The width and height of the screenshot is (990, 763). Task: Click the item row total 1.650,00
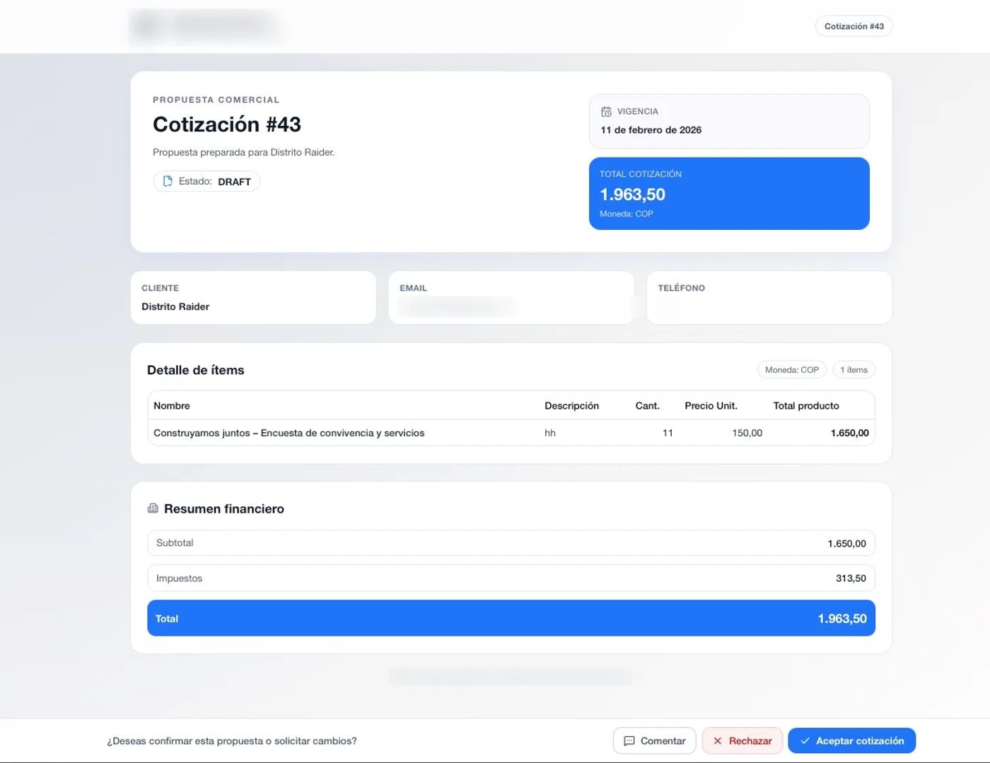pos(850,433)
